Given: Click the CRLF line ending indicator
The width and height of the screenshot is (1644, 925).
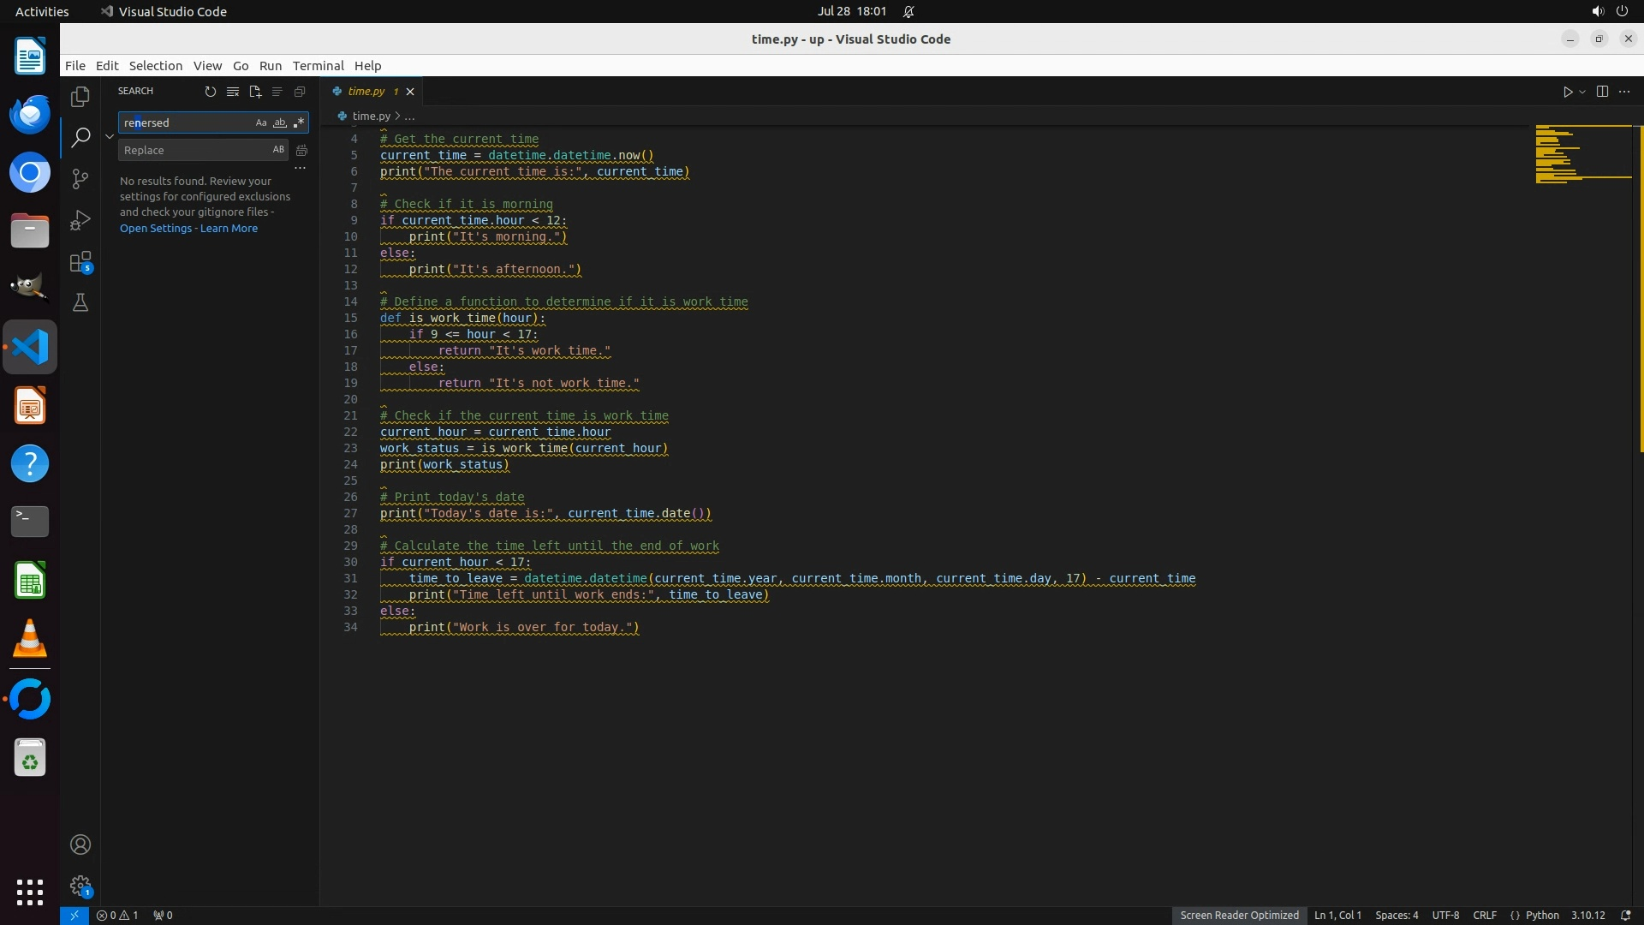Looking at the screenshot, I should [1484, 915].
